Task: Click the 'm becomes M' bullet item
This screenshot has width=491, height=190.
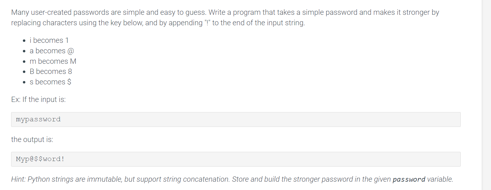Action: click(x=53, y=61)
